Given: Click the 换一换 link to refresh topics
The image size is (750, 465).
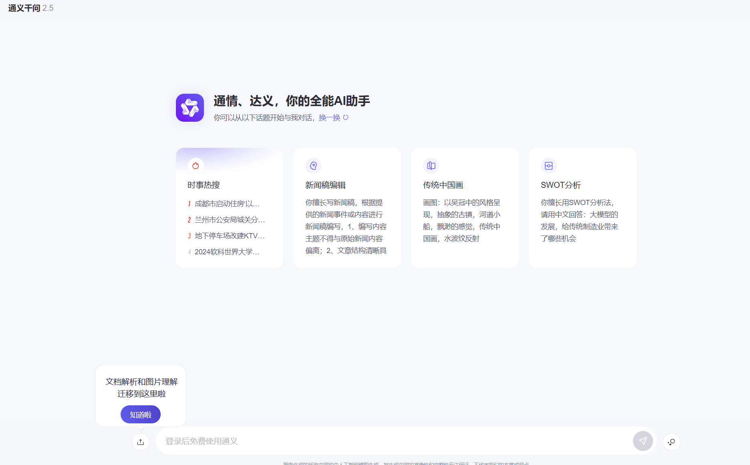Looking at the screenshot, I should 329,117.
